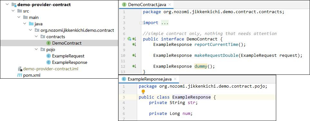Click the interface icon next to DemoContract in tree
The width and height of the screenshot is (310, 121).
[x=48, y=43]
